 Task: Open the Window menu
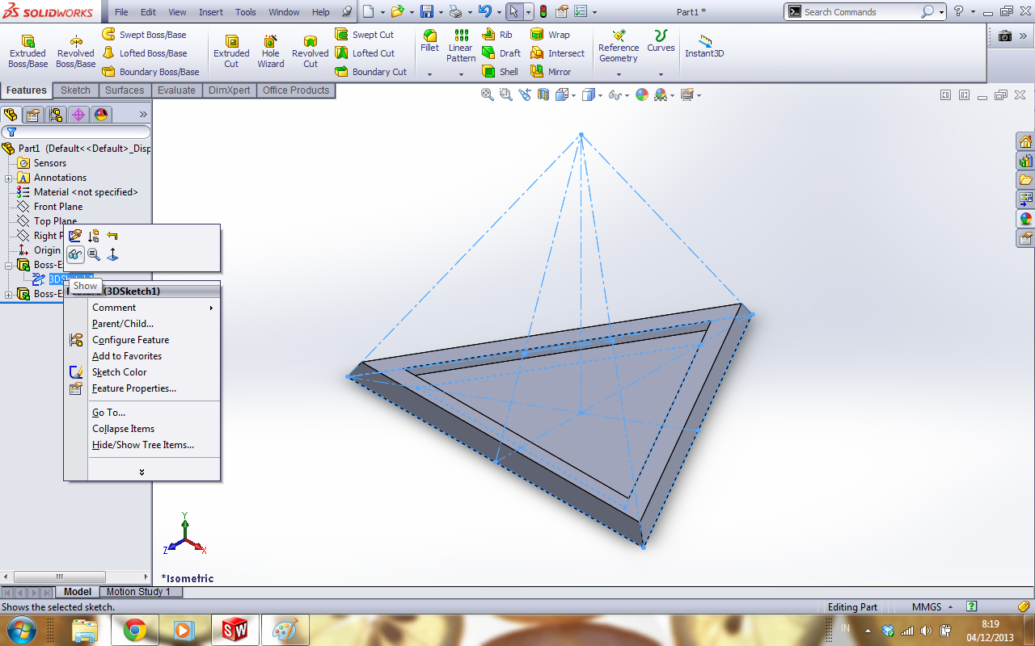coord(284,12)
